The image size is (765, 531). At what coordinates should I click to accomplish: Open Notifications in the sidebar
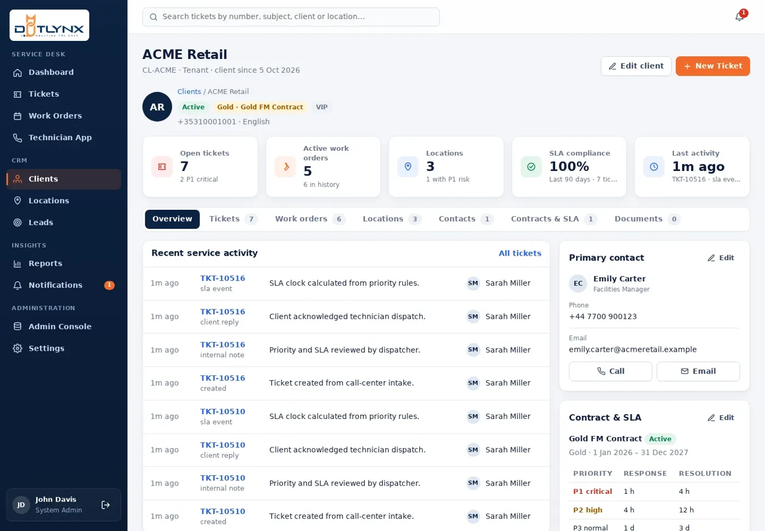click(63, 285)
